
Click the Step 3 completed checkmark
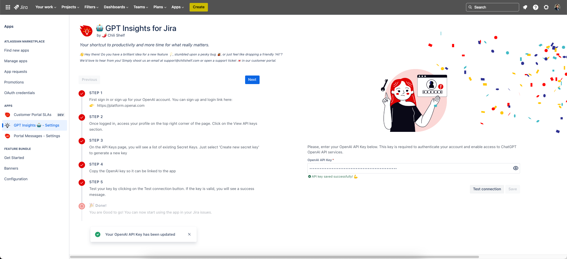[82, 141]
